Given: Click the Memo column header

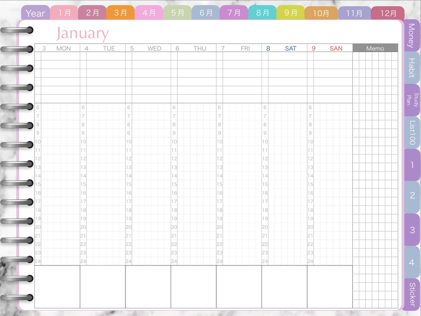Looking at the screenshot, I should 375,48.
